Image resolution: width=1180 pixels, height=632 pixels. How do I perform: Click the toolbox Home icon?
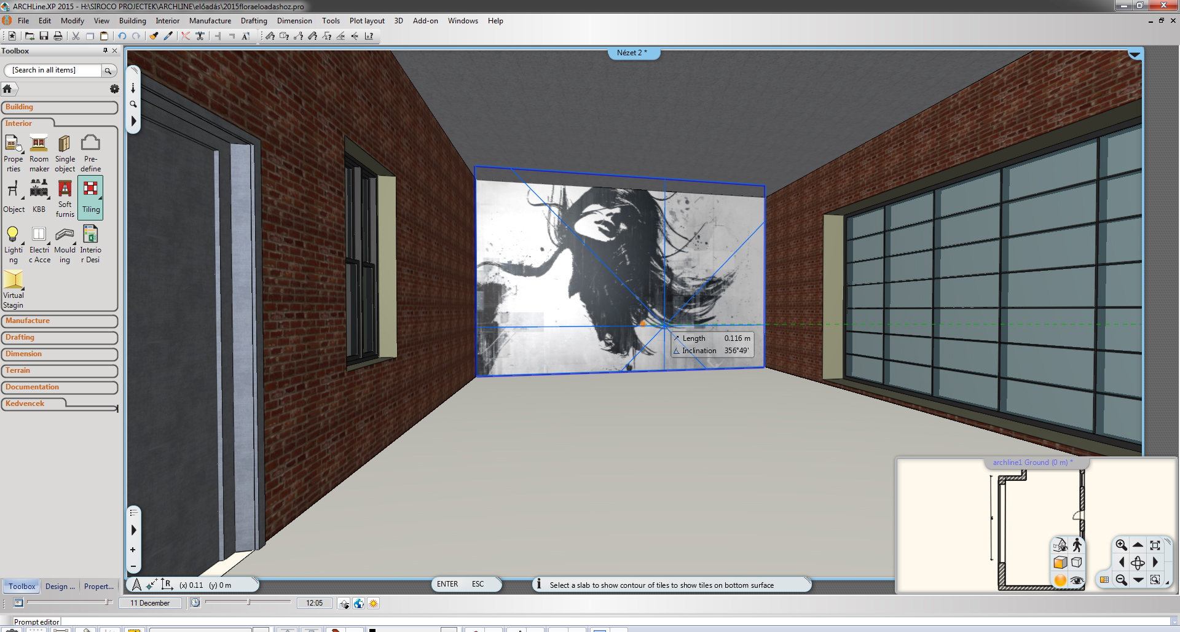7,89
